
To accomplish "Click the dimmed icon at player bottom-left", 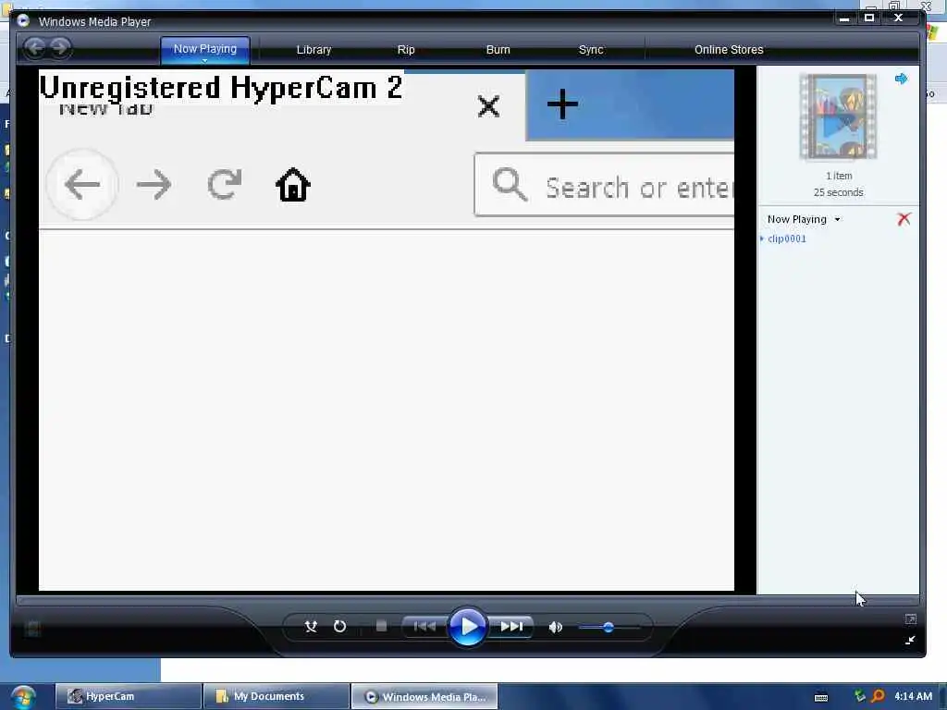I will click(33, 629).
